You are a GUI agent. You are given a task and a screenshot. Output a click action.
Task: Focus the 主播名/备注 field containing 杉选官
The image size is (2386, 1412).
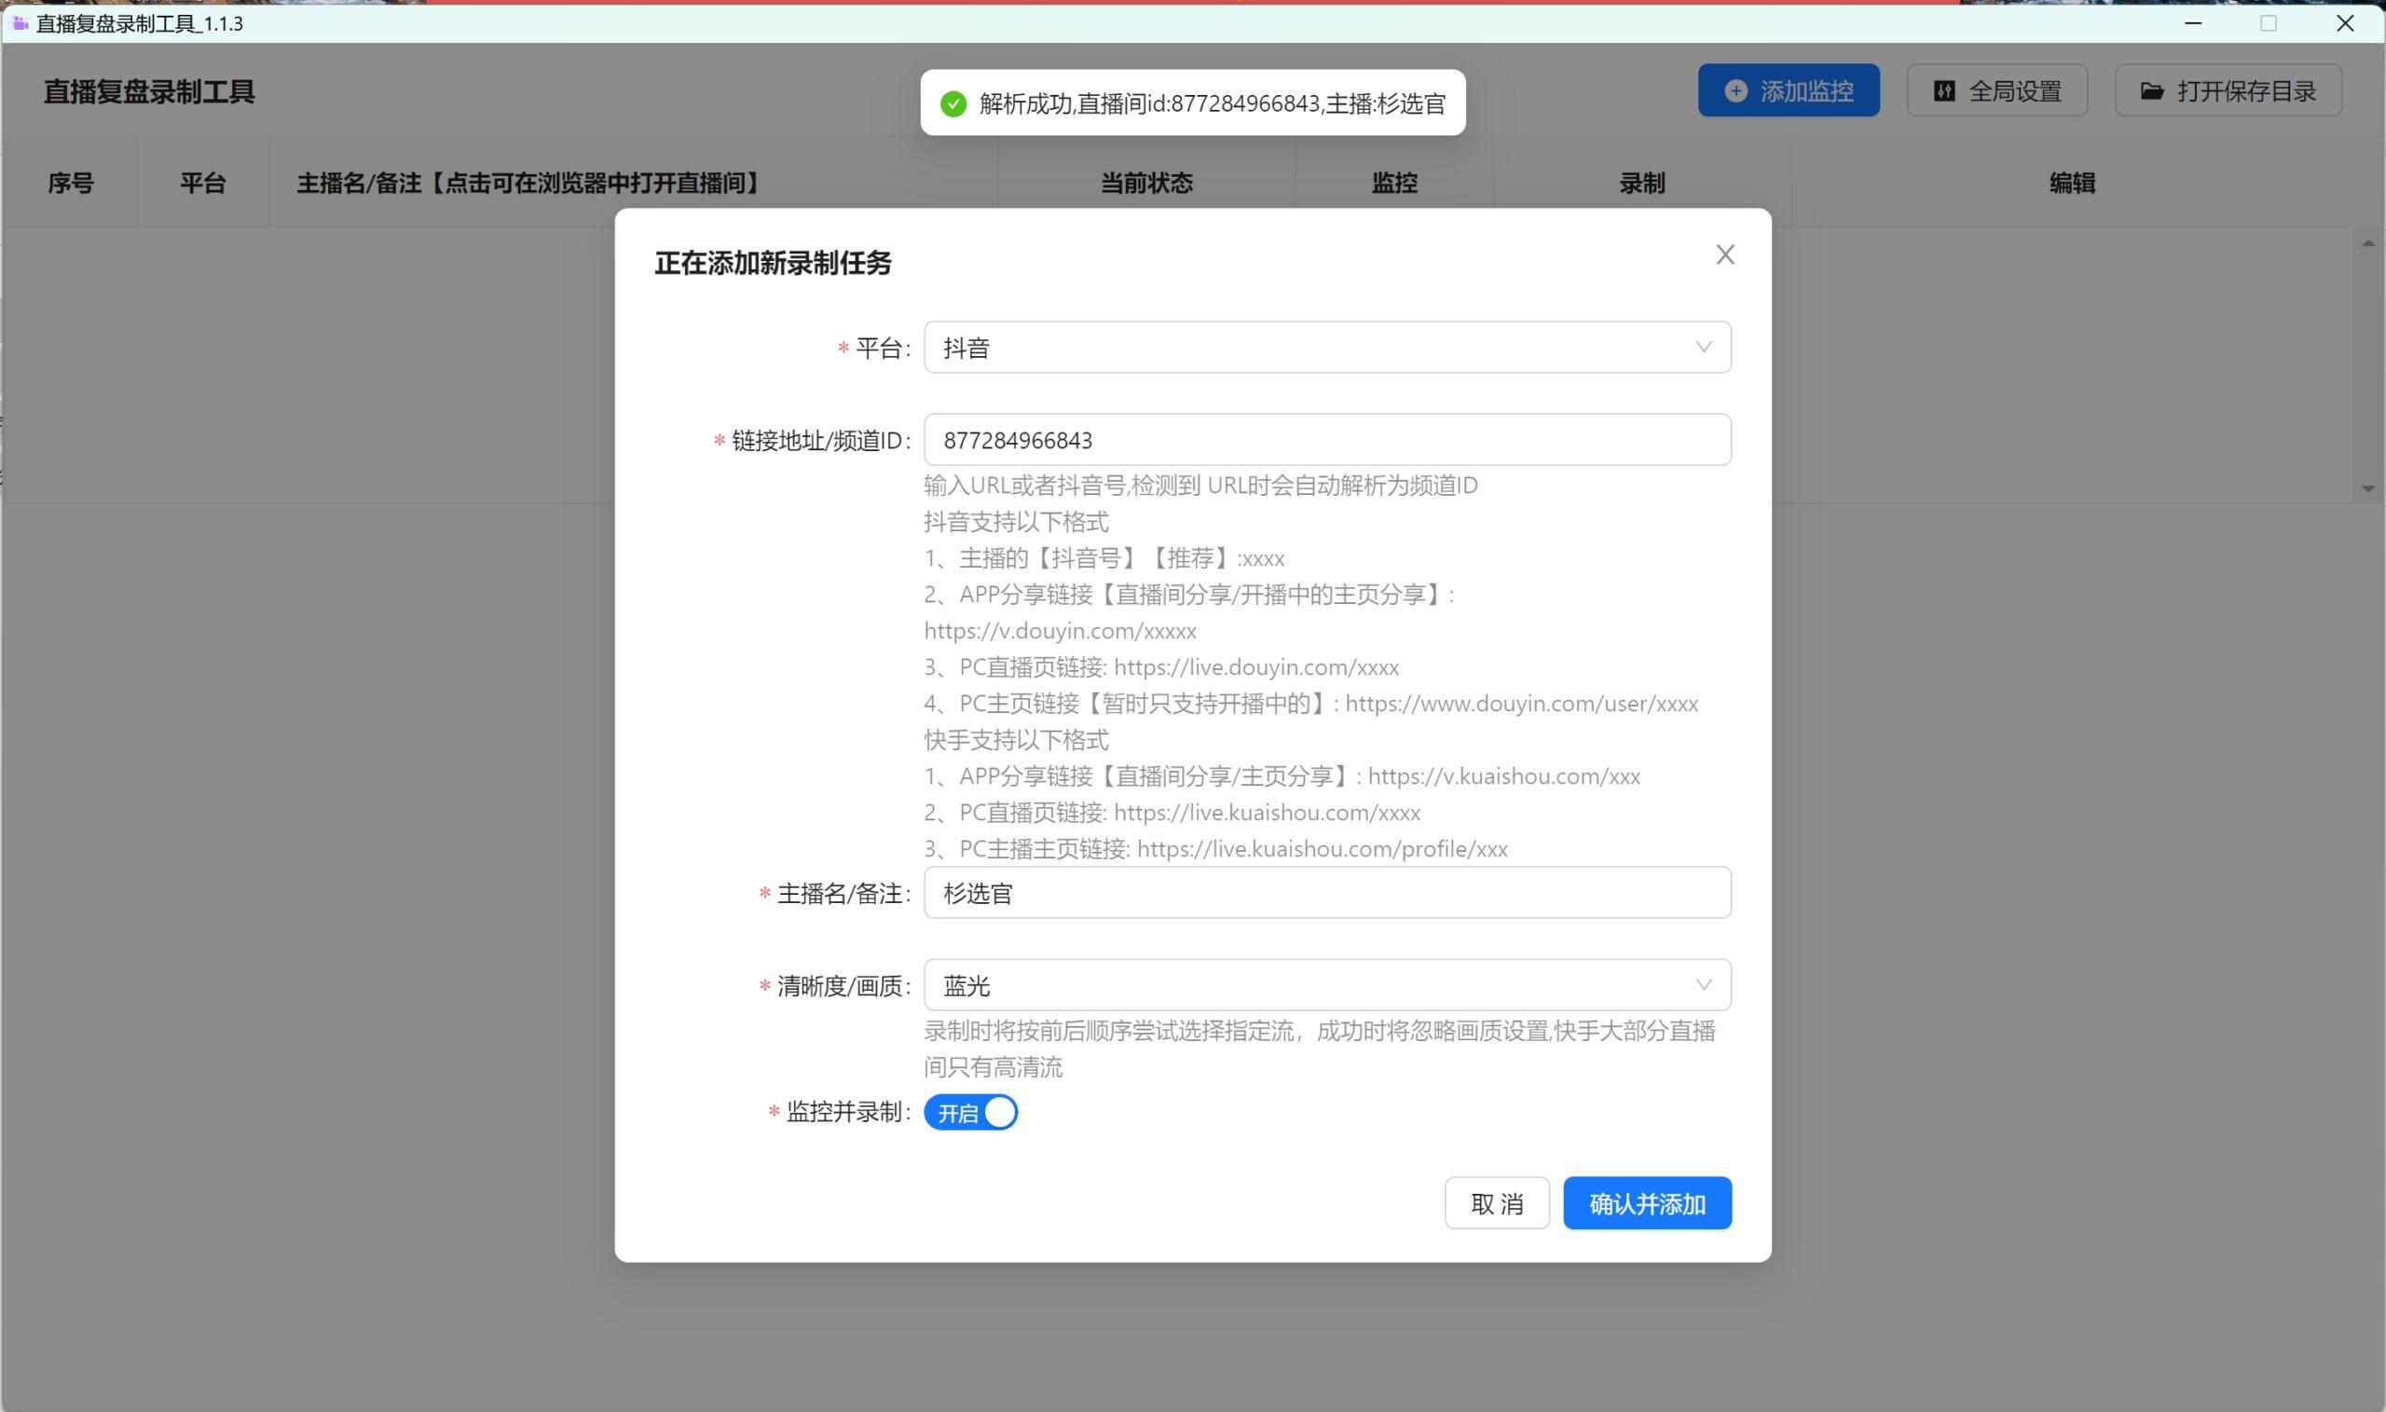coord(1327,893)
